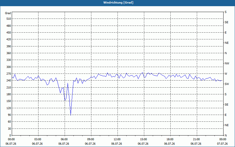Click the 90 y-axis value
The height and width of the screenshot is (147, 235).
9,115
